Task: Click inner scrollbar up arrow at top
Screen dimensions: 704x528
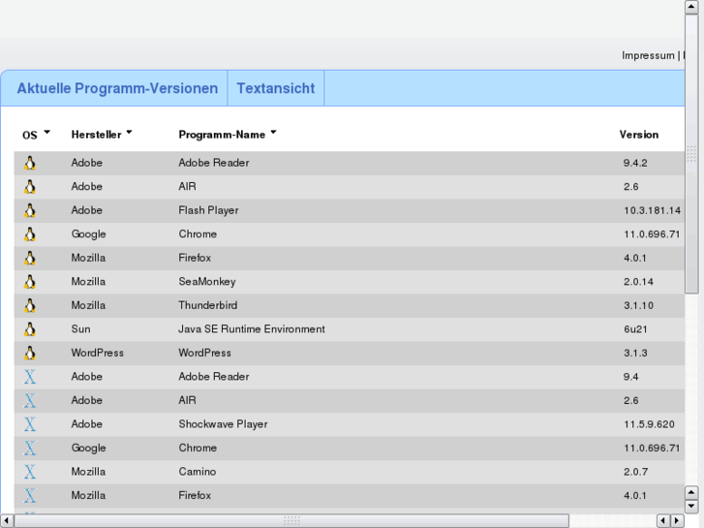Action: click(x=691, y=7)
